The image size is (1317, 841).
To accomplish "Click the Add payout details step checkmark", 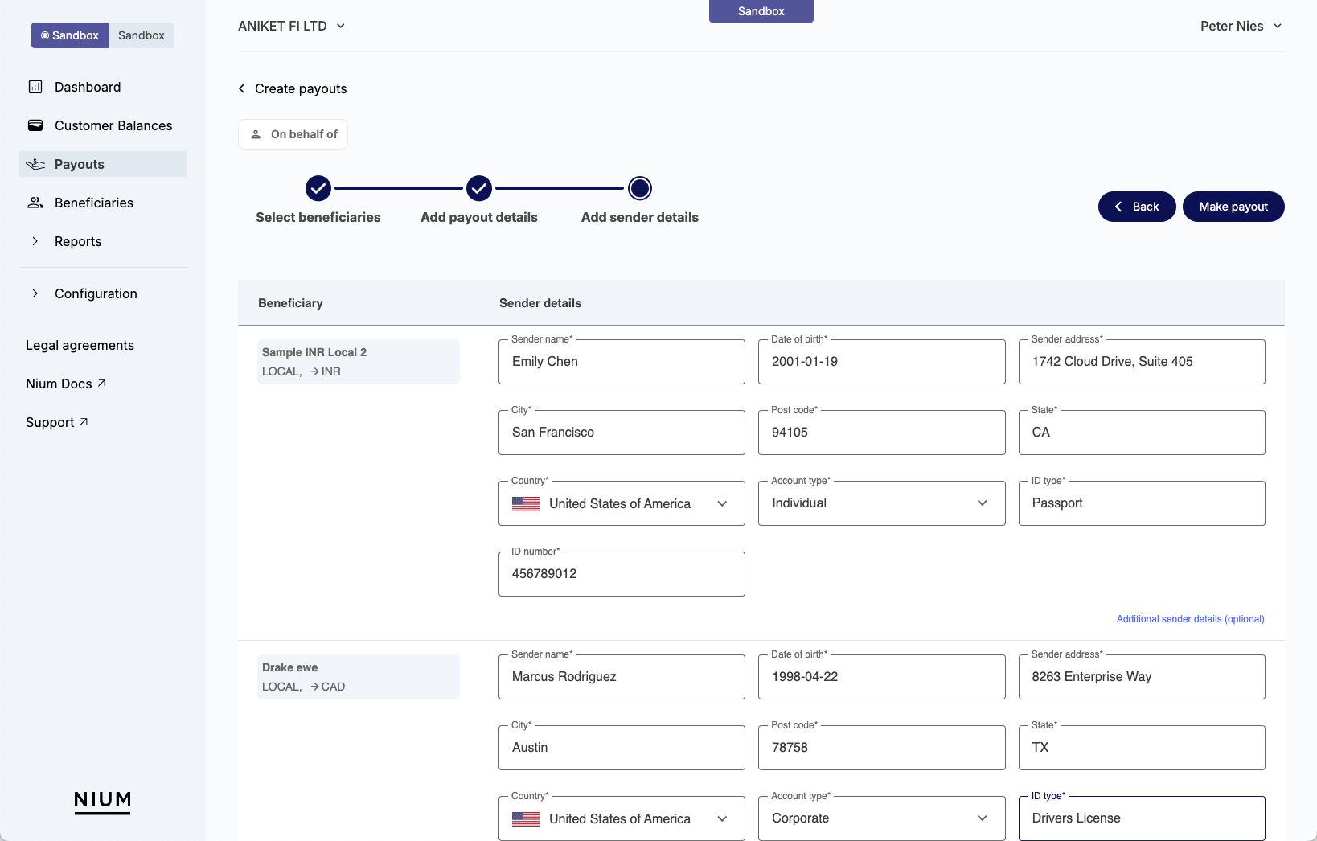I will pyautogui.click(x=479, y=188).
